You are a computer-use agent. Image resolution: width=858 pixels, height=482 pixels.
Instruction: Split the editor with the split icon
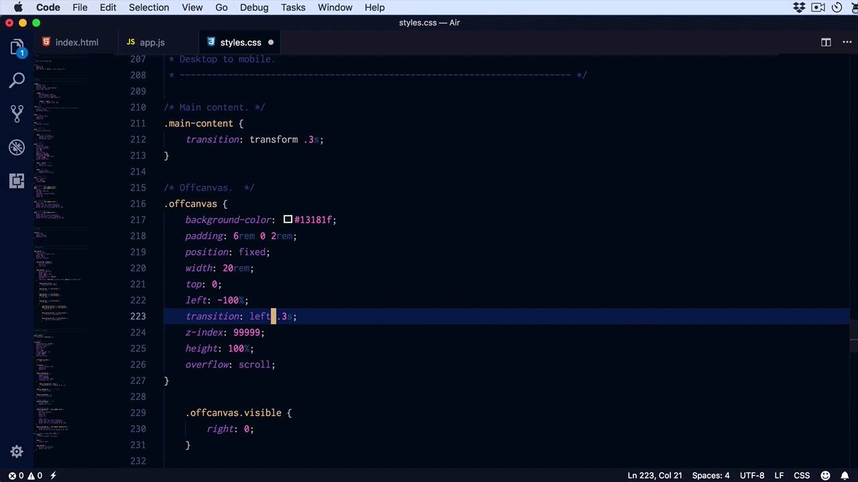pos(826,42)
